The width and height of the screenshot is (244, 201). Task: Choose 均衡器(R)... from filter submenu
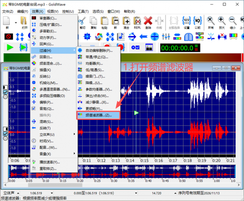tap(98, 63)
